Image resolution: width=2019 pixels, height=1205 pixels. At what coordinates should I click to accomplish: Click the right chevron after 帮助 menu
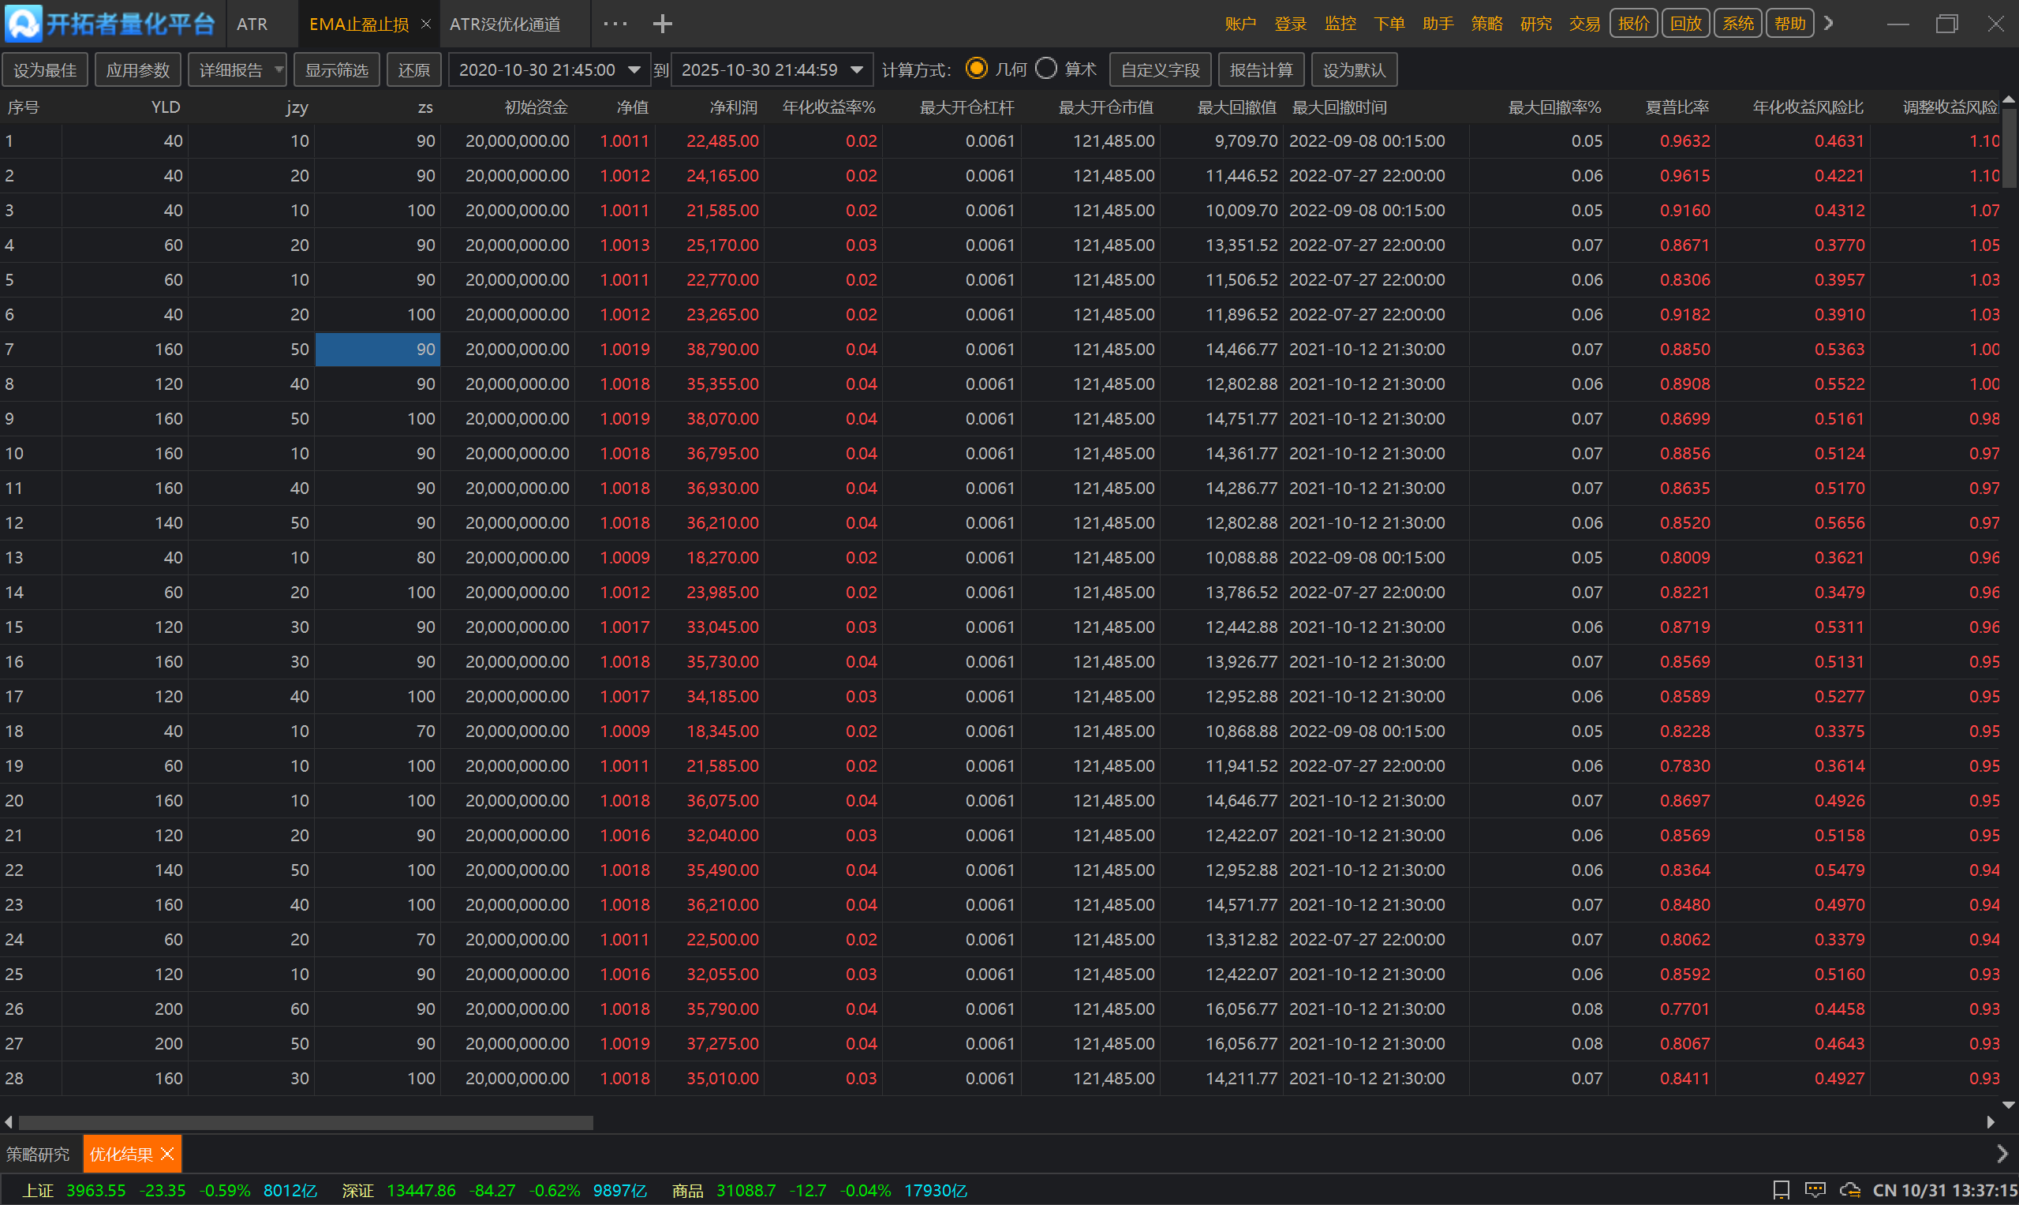tap(1828, 24)
